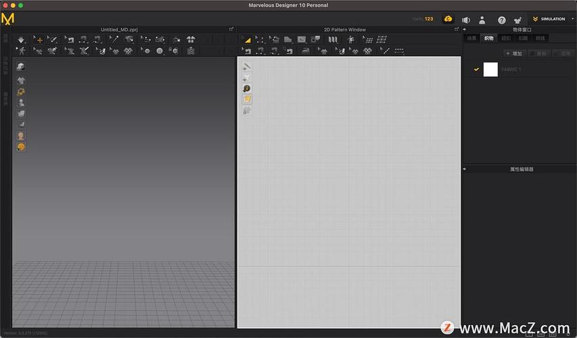
Task: Click the orange warning icon in 3D viewport
Action: coord(21,147)
